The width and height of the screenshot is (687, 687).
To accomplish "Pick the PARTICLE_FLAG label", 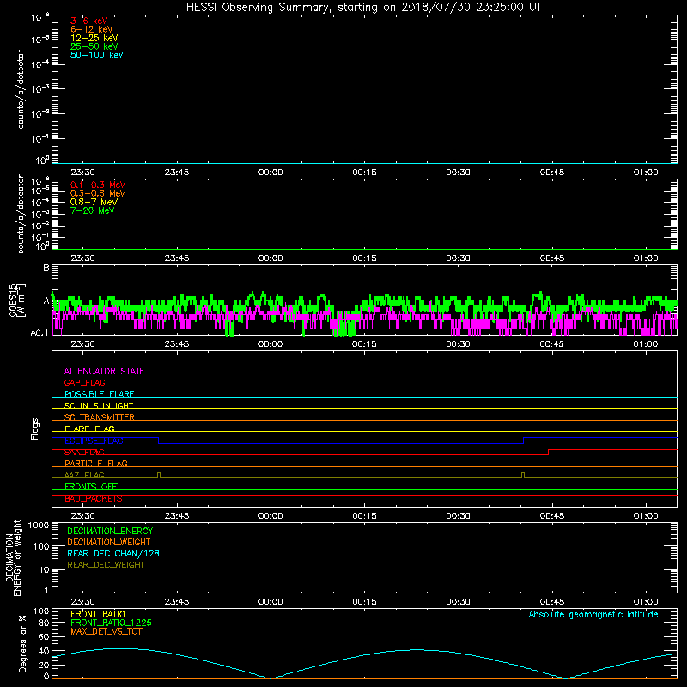I will click(96, 464).
